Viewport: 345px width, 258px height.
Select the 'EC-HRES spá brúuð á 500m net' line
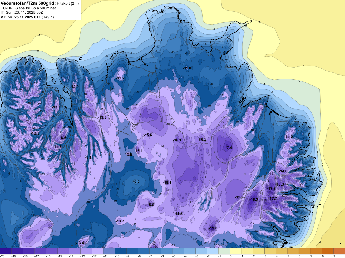pos(28,8)
